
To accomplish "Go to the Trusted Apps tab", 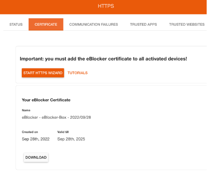I will coord(143,25).
